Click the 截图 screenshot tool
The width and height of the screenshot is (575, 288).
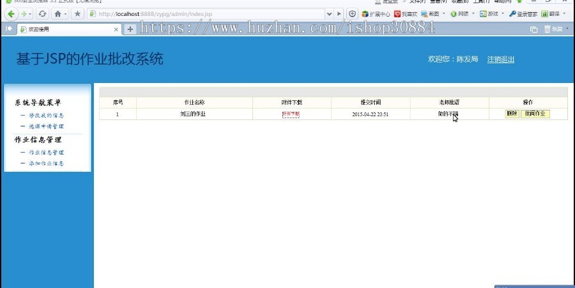point(430,14)
